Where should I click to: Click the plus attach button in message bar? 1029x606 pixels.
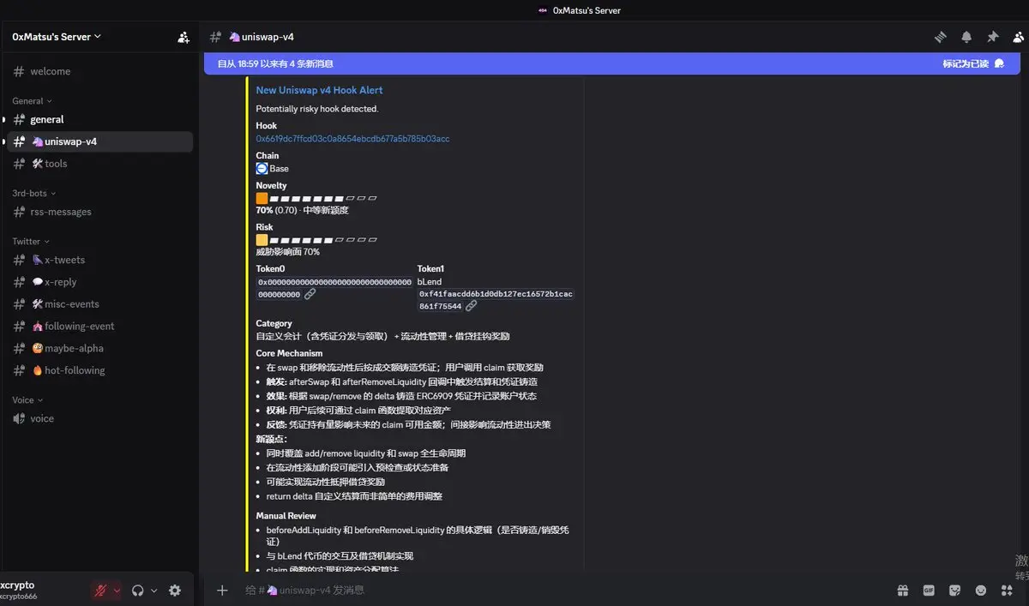pyautogui.click(x=222, y=590)
